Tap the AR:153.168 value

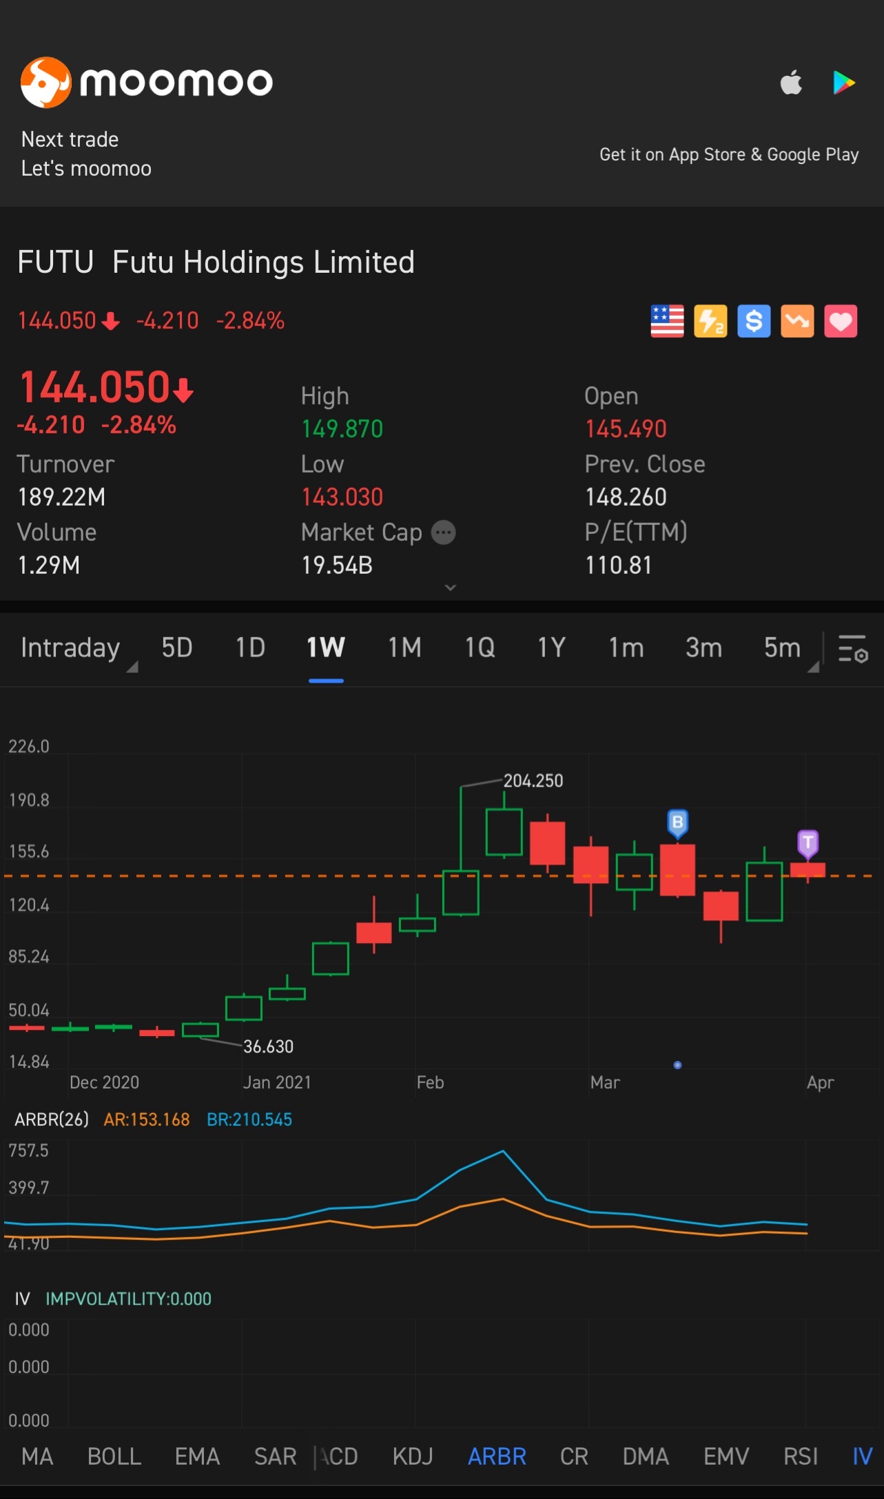coord(146,1119)
